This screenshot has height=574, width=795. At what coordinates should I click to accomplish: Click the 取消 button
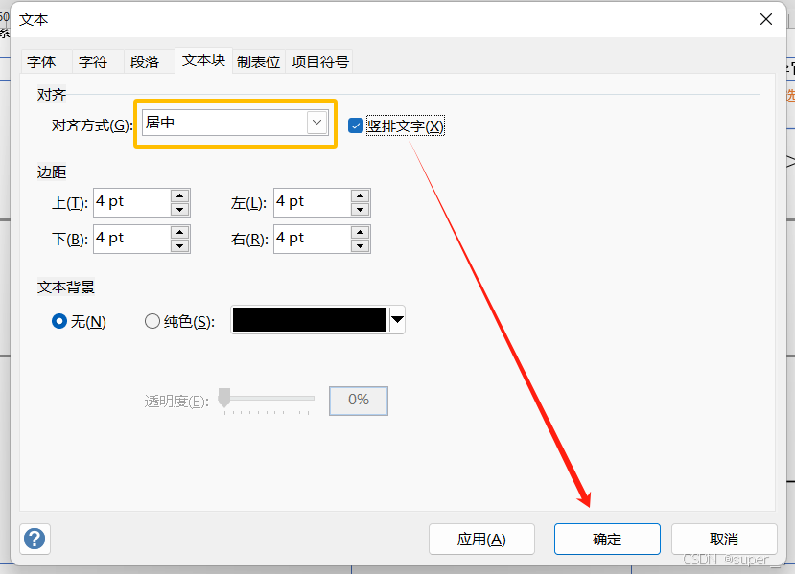pos(724,539)
